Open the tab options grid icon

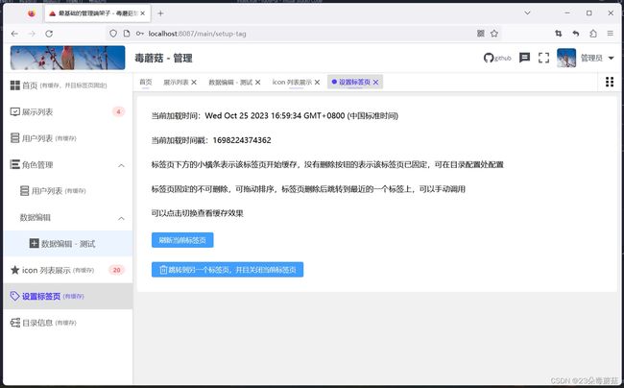(x=610, y=82)
